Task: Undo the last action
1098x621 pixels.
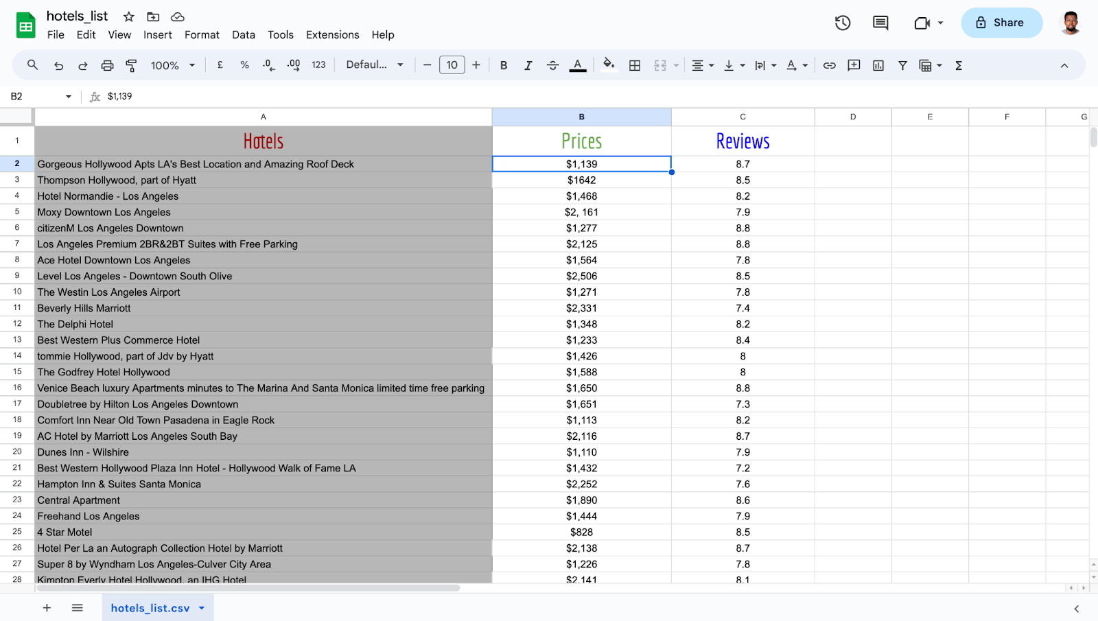Action: click(x=58, y=65)
